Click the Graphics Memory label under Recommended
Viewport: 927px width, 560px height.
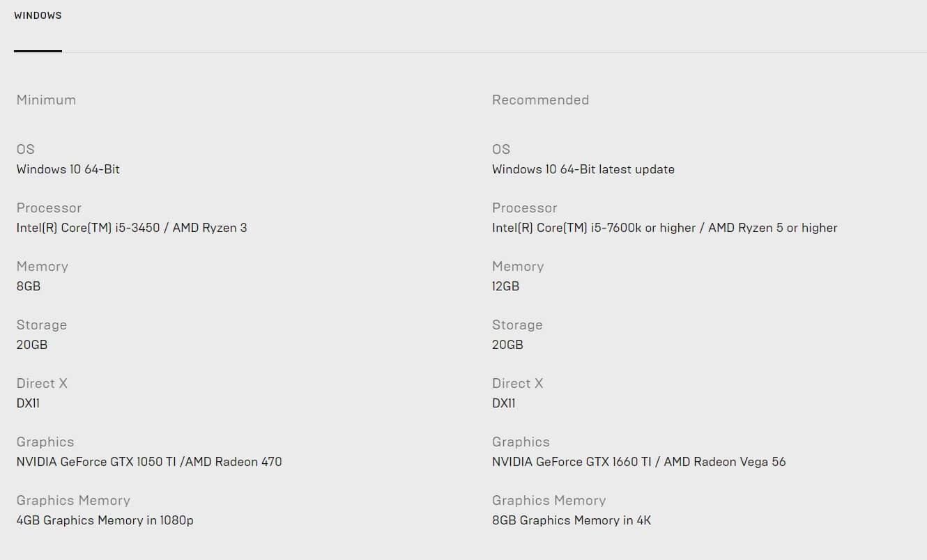coord(549,500)
